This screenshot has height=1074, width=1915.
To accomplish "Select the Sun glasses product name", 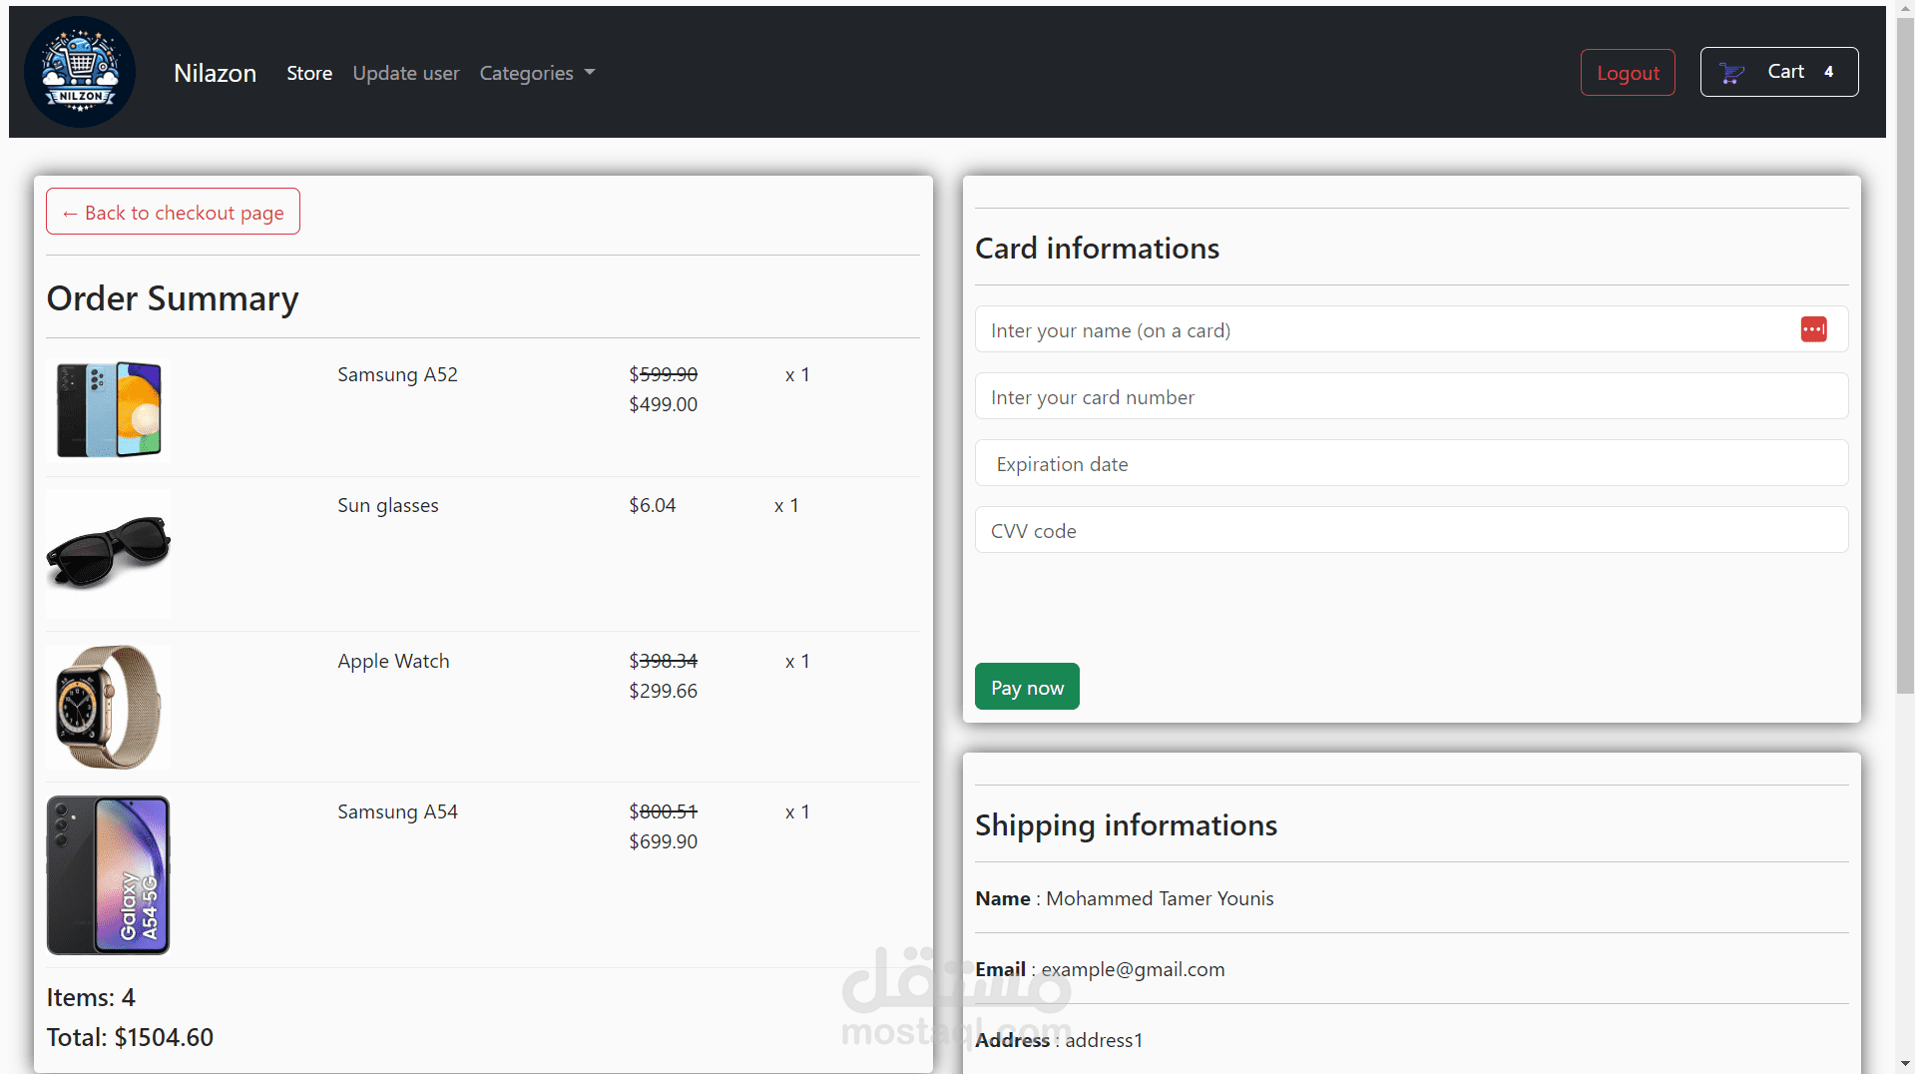I will [x=388, y=505].
